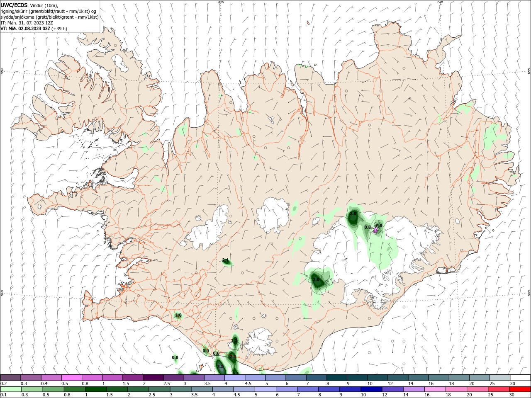Pick the dark purple upper swatch starting at 2
531x398 pixels.
point(153,378)
